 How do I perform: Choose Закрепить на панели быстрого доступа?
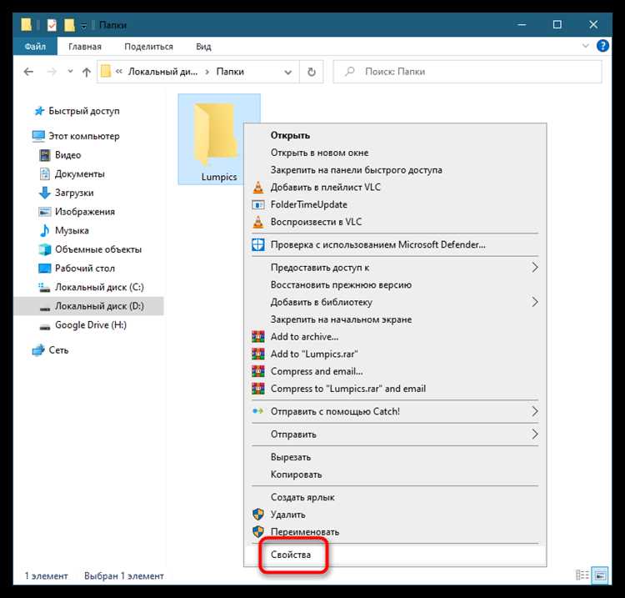click(395, 170)
